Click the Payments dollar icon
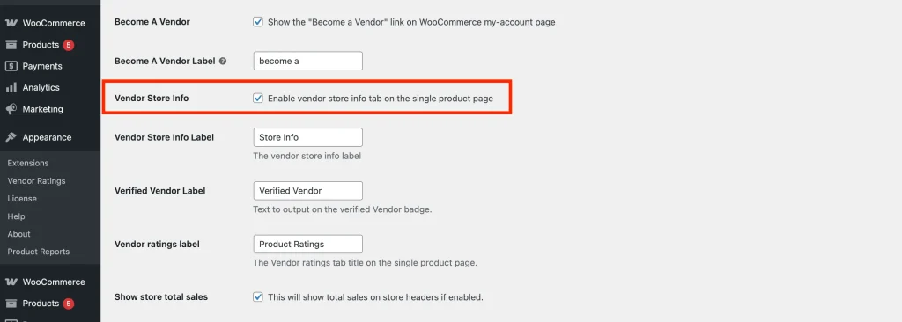Image resolution: width=902 pixels, height=322 pixels. tap(11, 66)
